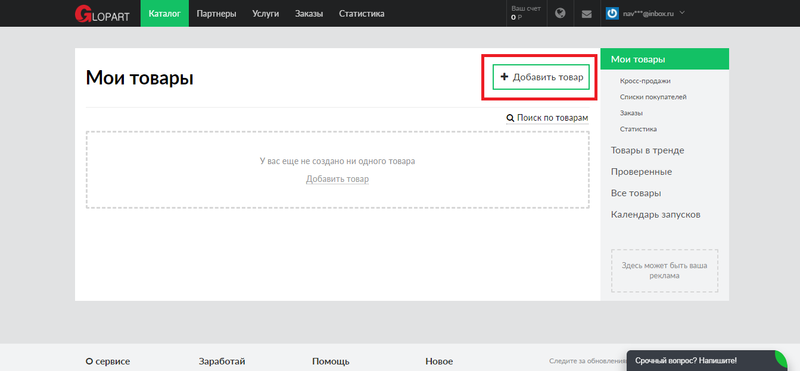Click the magnifier icon beside Поиск по товарам
The width and height of the screenshot is (800, 371).
(510, 118)
